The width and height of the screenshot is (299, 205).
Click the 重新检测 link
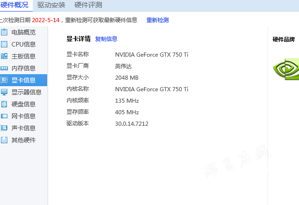158,20
